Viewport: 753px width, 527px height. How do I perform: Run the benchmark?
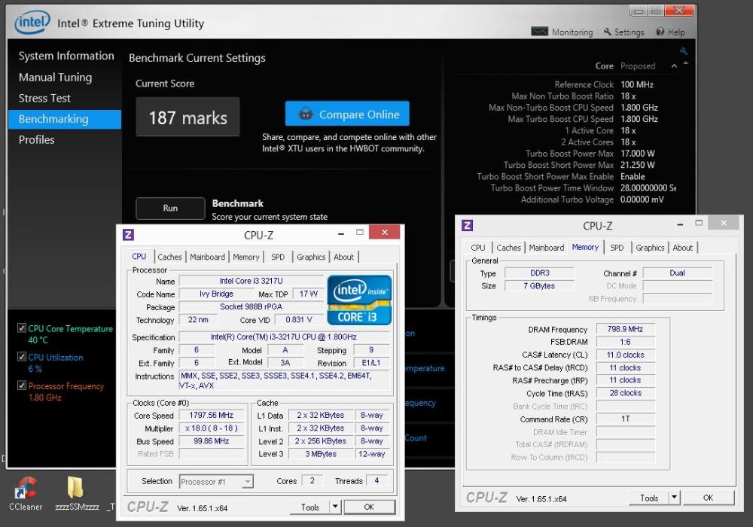pyautogui.click(x=170, y=209)
